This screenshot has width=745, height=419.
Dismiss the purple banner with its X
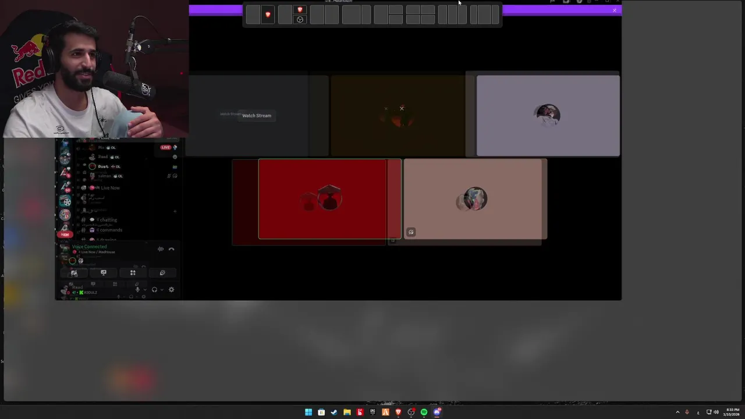pyautogui.click(x=614, y=10)
